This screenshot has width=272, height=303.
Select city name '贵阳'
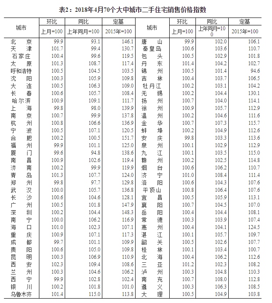(x=21, y=250)
